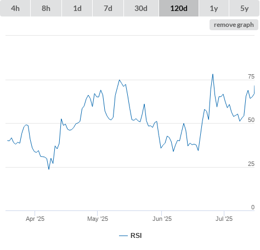Click the remove graph button
Image resolution: width=260 pixels, height=250 pixels.
pos(234,25)
